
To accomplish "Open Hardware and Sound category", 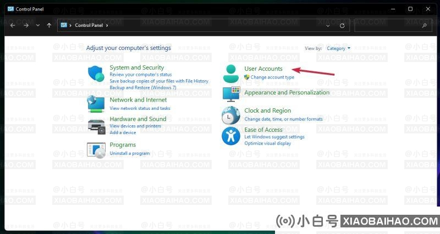I will [x=138, y=119].
